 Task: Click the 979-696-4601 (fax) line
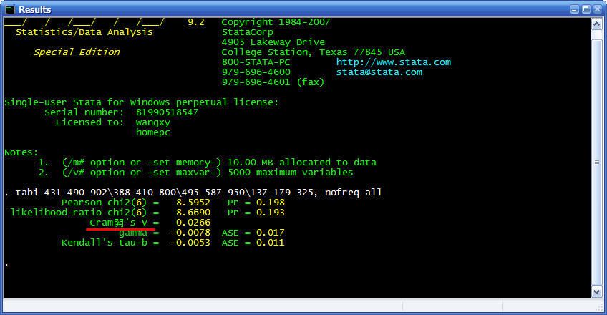click(273, 82)
